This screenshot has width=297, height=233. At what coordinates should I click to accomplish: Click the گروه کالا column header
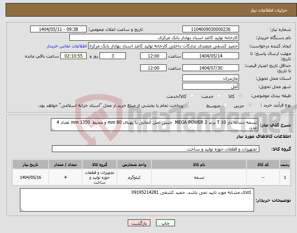[100, 164]
